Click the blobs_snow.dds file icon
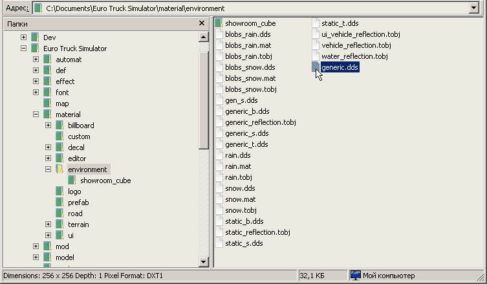 pyautogui.click(x=219, y=67)
